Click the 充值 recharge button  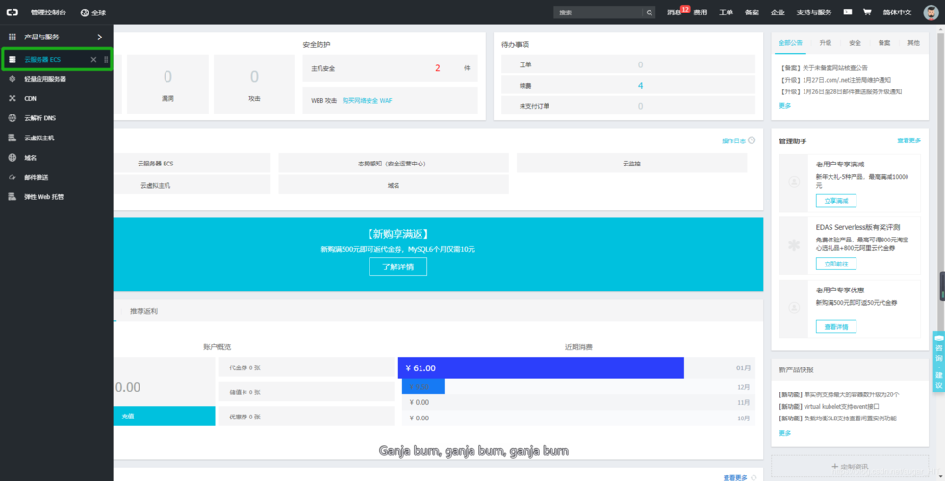click(164, 416)
